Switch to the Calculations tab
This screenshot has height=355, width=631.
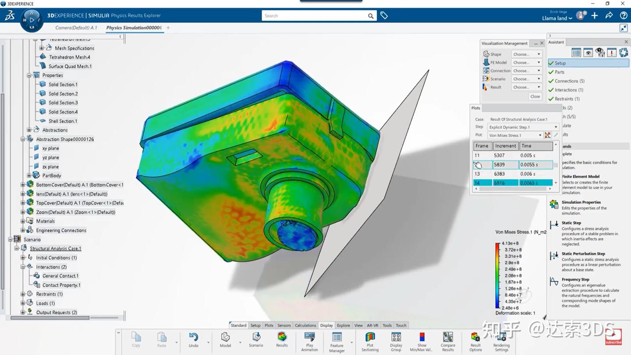[x=305, y=325]
